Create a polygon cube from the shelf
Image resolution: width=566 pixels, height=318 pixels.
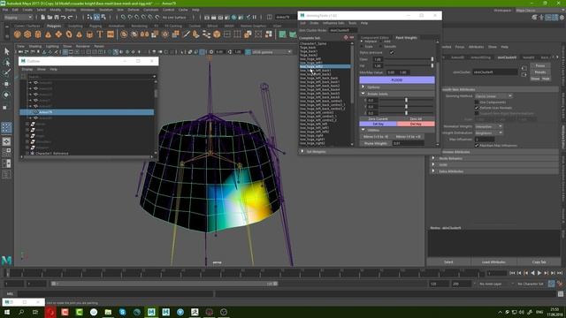pos(27,34)
